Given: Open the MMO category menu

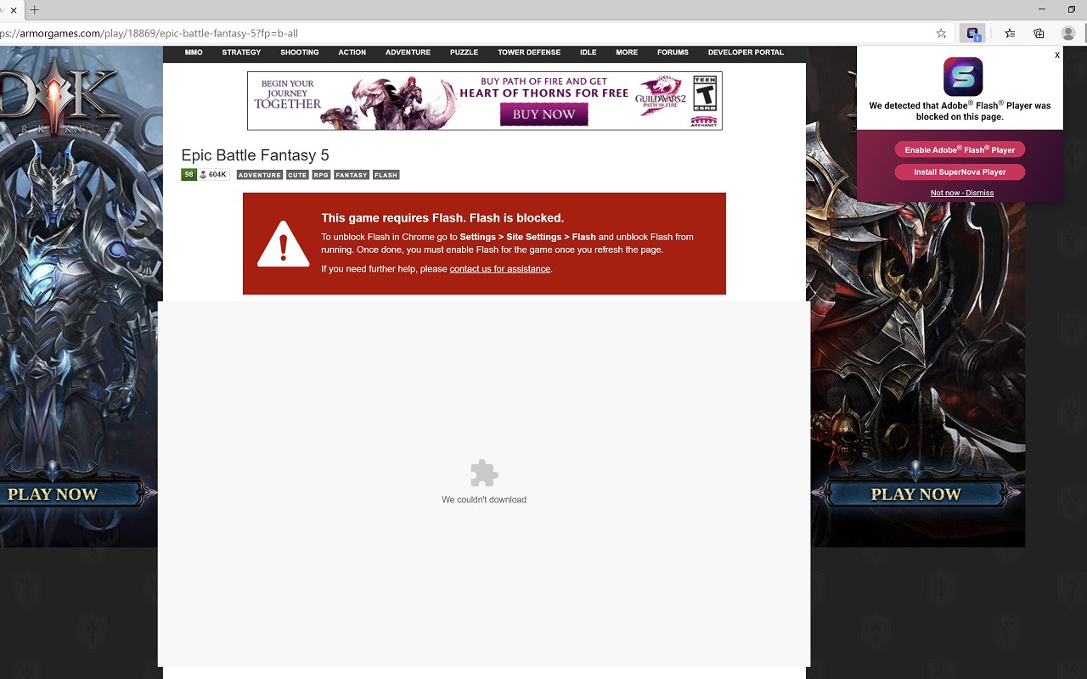Looking at the screenshot, I should click(194, 53).
